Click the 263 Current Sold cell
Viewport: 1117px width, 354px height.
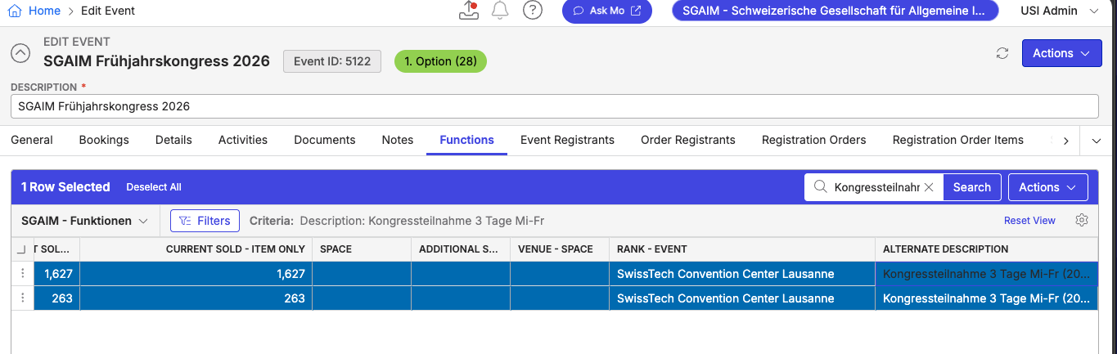click(196, 298)
